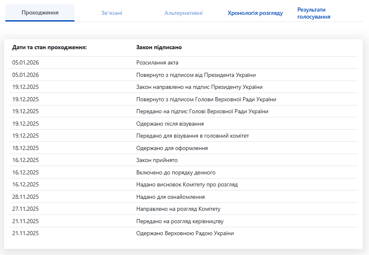
Task: Select the Розсилання акта row
Action: click(x=183, y=62)
